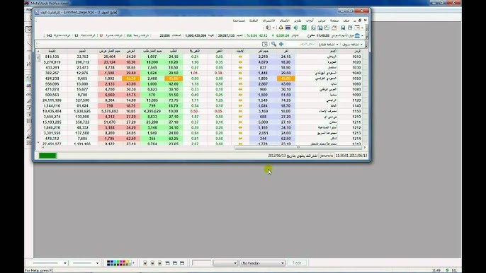Click the login door icon at toolbar left

268,28
